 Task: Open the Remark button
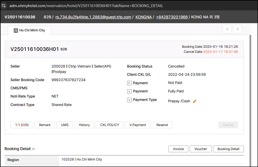point(45,125)
